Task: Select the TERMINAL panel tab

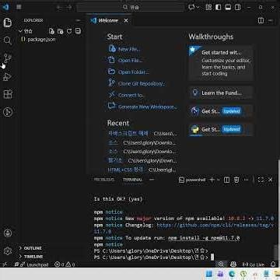Action: click(132, 180)
